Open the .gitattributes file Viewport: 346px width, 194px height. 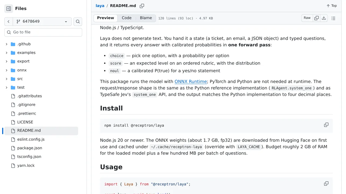(29, 96)
